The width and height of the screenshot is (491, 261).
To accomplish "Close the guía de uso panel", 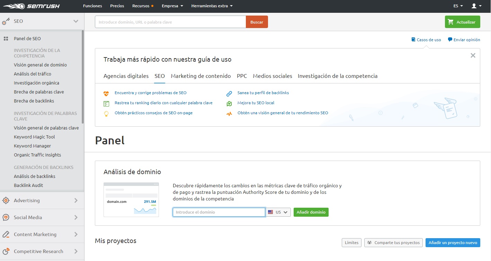I will pos(473,55).
